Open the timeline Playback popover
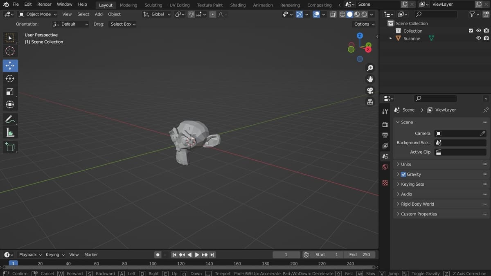 [x=30, y=255]
